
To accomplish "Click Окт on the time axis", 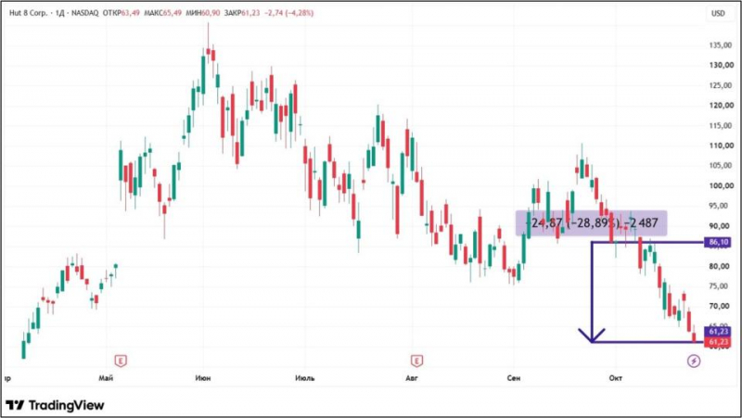I will pos(615,378).
